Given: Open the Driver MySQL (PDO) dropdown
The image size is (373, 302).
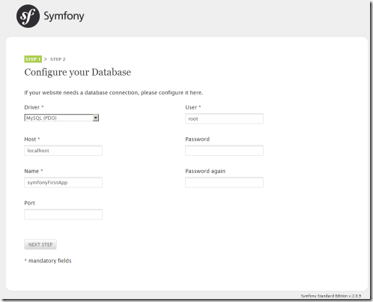Looking at the screenshot, I should coord(61,118).
